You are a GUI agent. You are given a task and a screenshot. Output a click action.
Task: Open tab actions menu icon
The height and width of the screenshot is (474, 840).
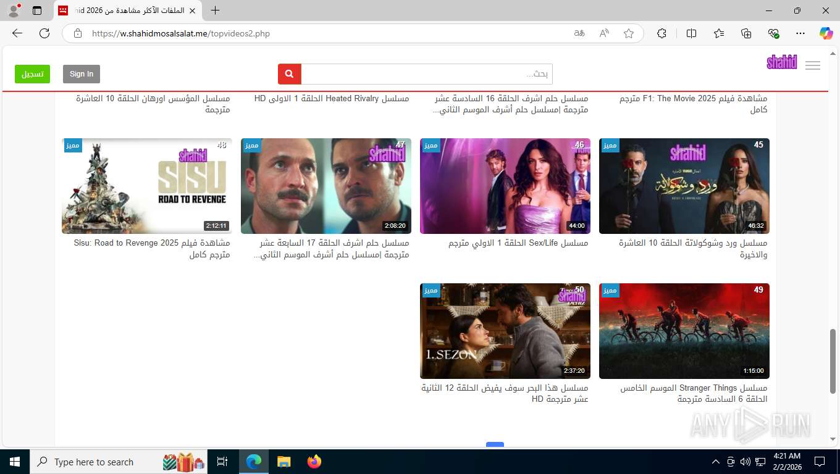[x=37, y=10]
